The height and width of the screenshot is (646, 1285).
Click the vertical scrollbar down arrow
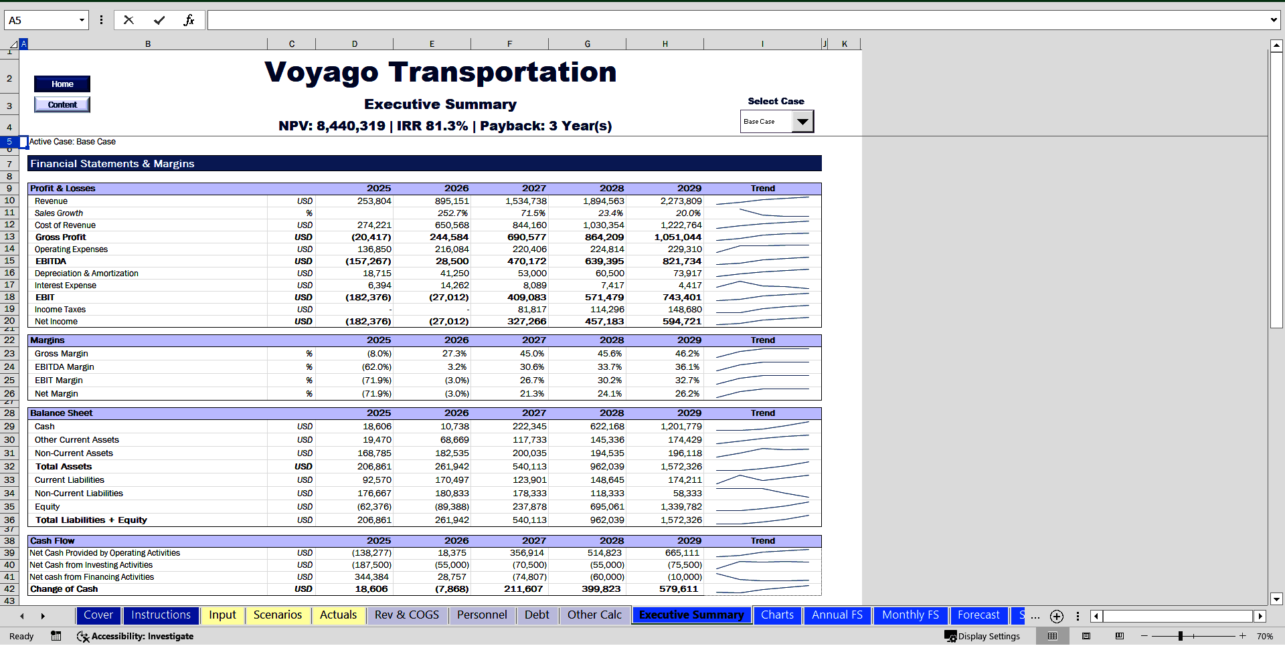coord(1276,599)
